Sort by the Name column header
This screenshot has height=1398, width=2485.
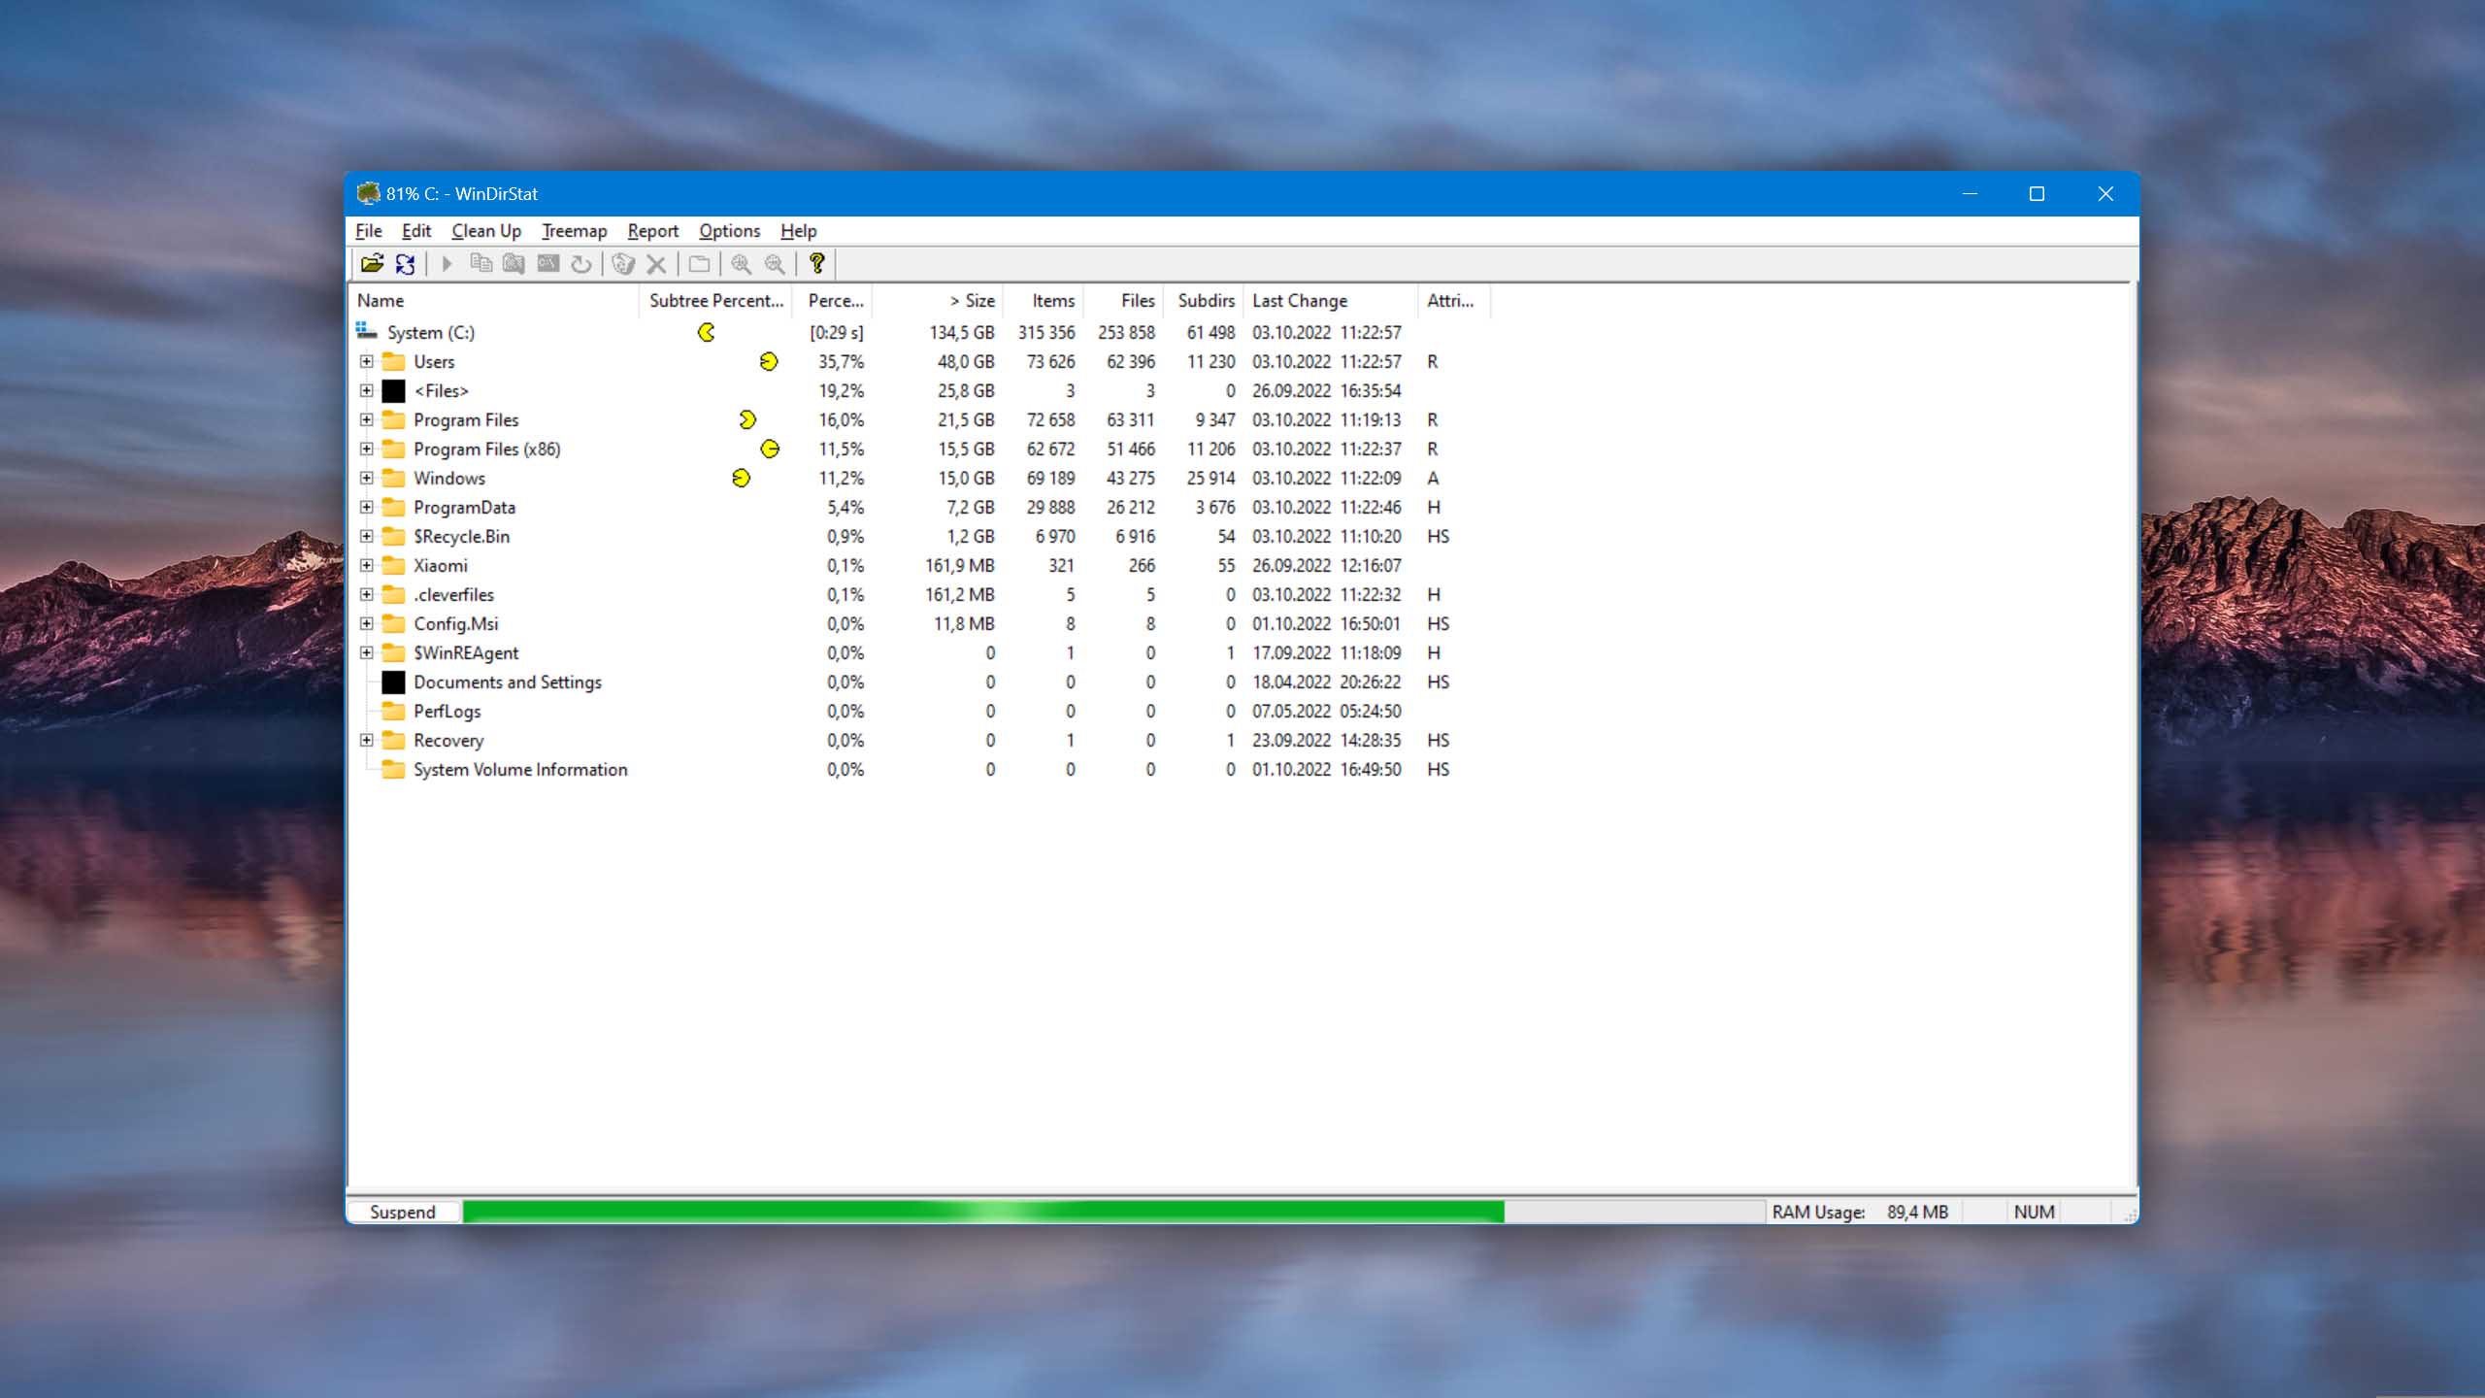[493, 301]
